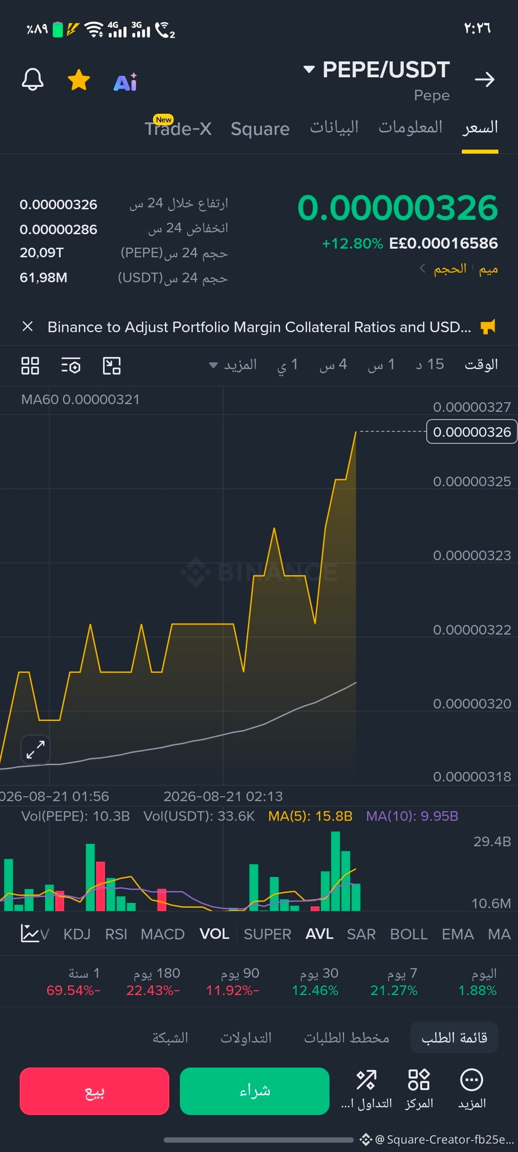The width and height of the screenshot is (518, 1152).
Task: Tap the MA60 indicator value label
Action: 81,399
